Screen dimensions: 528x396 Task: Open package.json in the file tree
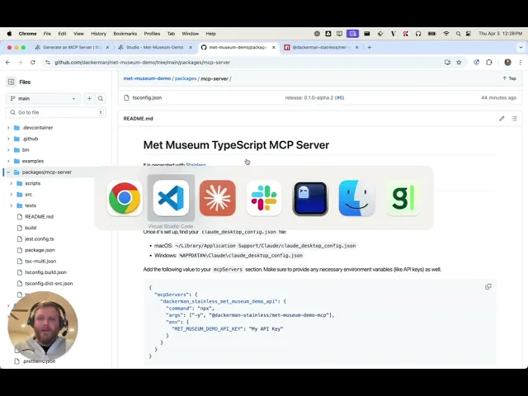pyautogui.click(x=40, y=250)
